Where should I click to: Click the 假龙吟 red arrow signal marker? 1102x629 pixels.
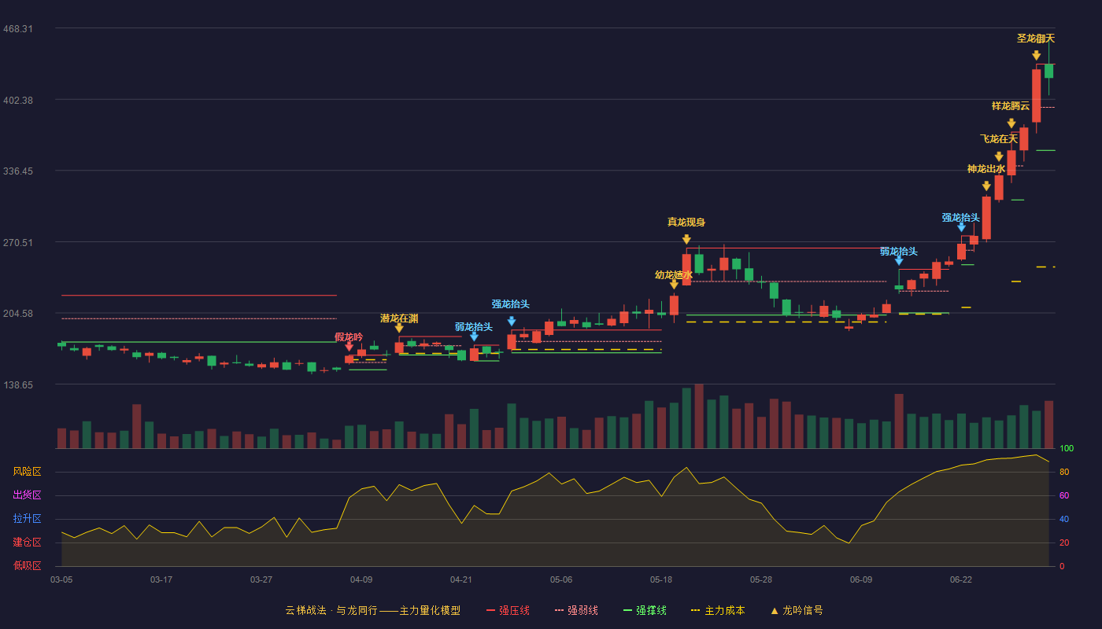click(x=349, y=346)
